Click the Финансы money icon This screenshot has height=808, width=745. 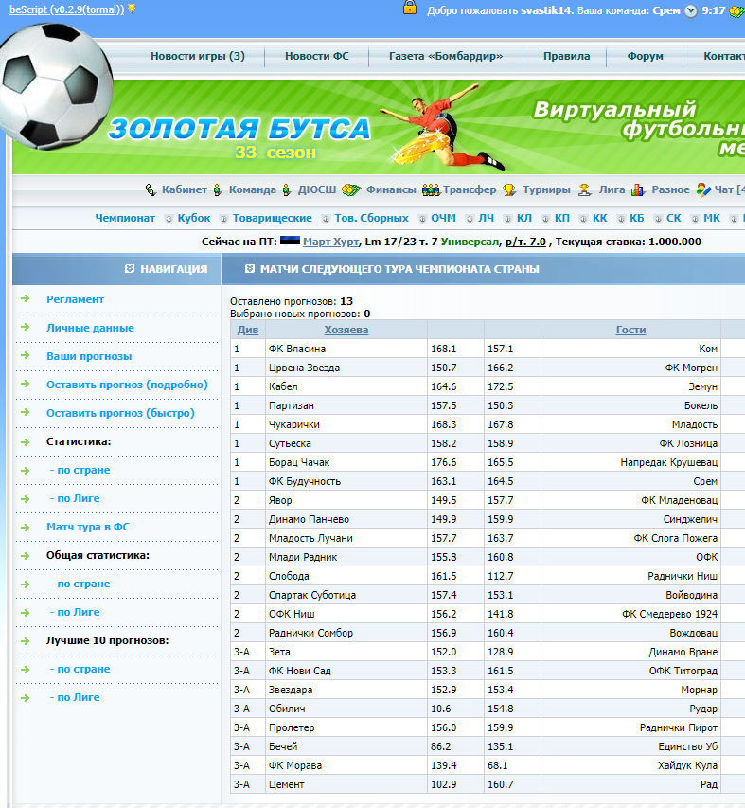(x=351, y=190)
